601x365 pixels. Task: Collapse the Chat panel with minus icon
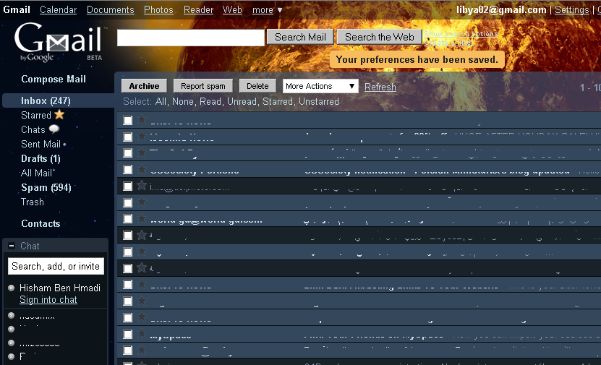[x=12, y=246]
